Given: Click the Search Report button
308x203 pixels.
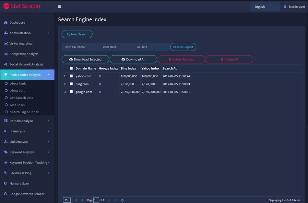Looking at the screenshot, I should 183,47.
